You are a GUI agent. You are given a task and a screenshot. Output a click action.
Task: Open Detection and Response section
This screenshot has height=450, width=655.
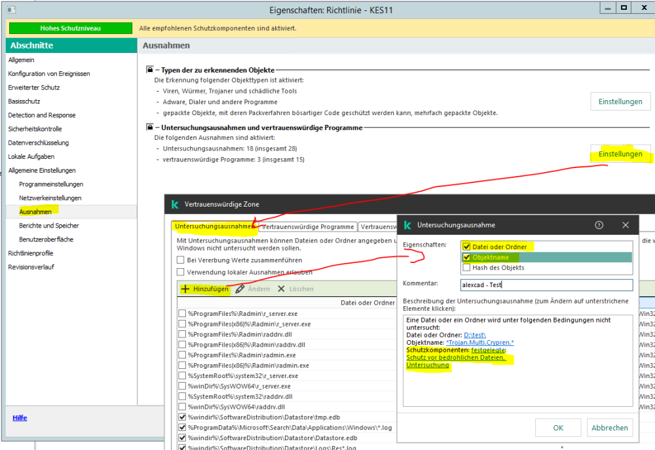(x=42, y=115)
